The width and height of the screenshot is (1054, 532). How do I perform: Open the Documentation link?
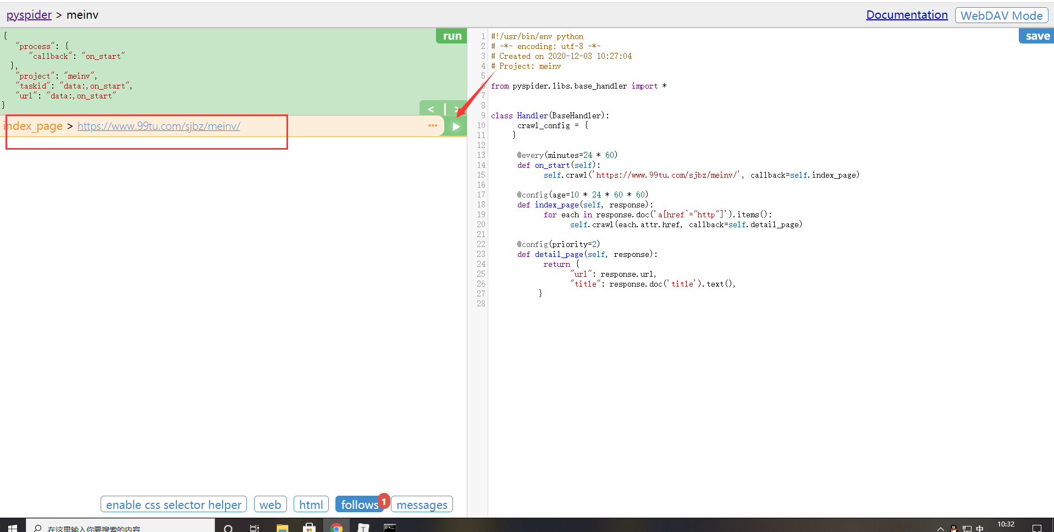pos(907,15)
